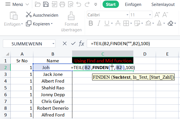Select column C header
This screenshot has width=180, height=119.
click(103, 54)
